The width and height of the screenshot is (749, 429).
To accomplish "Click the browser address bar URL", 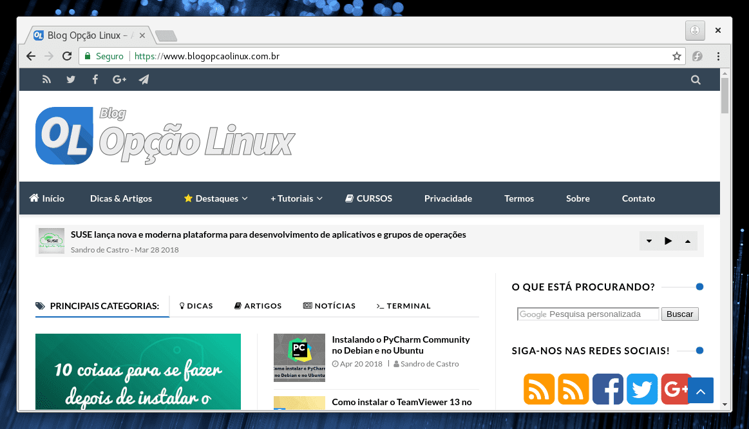I will (207, 56).
